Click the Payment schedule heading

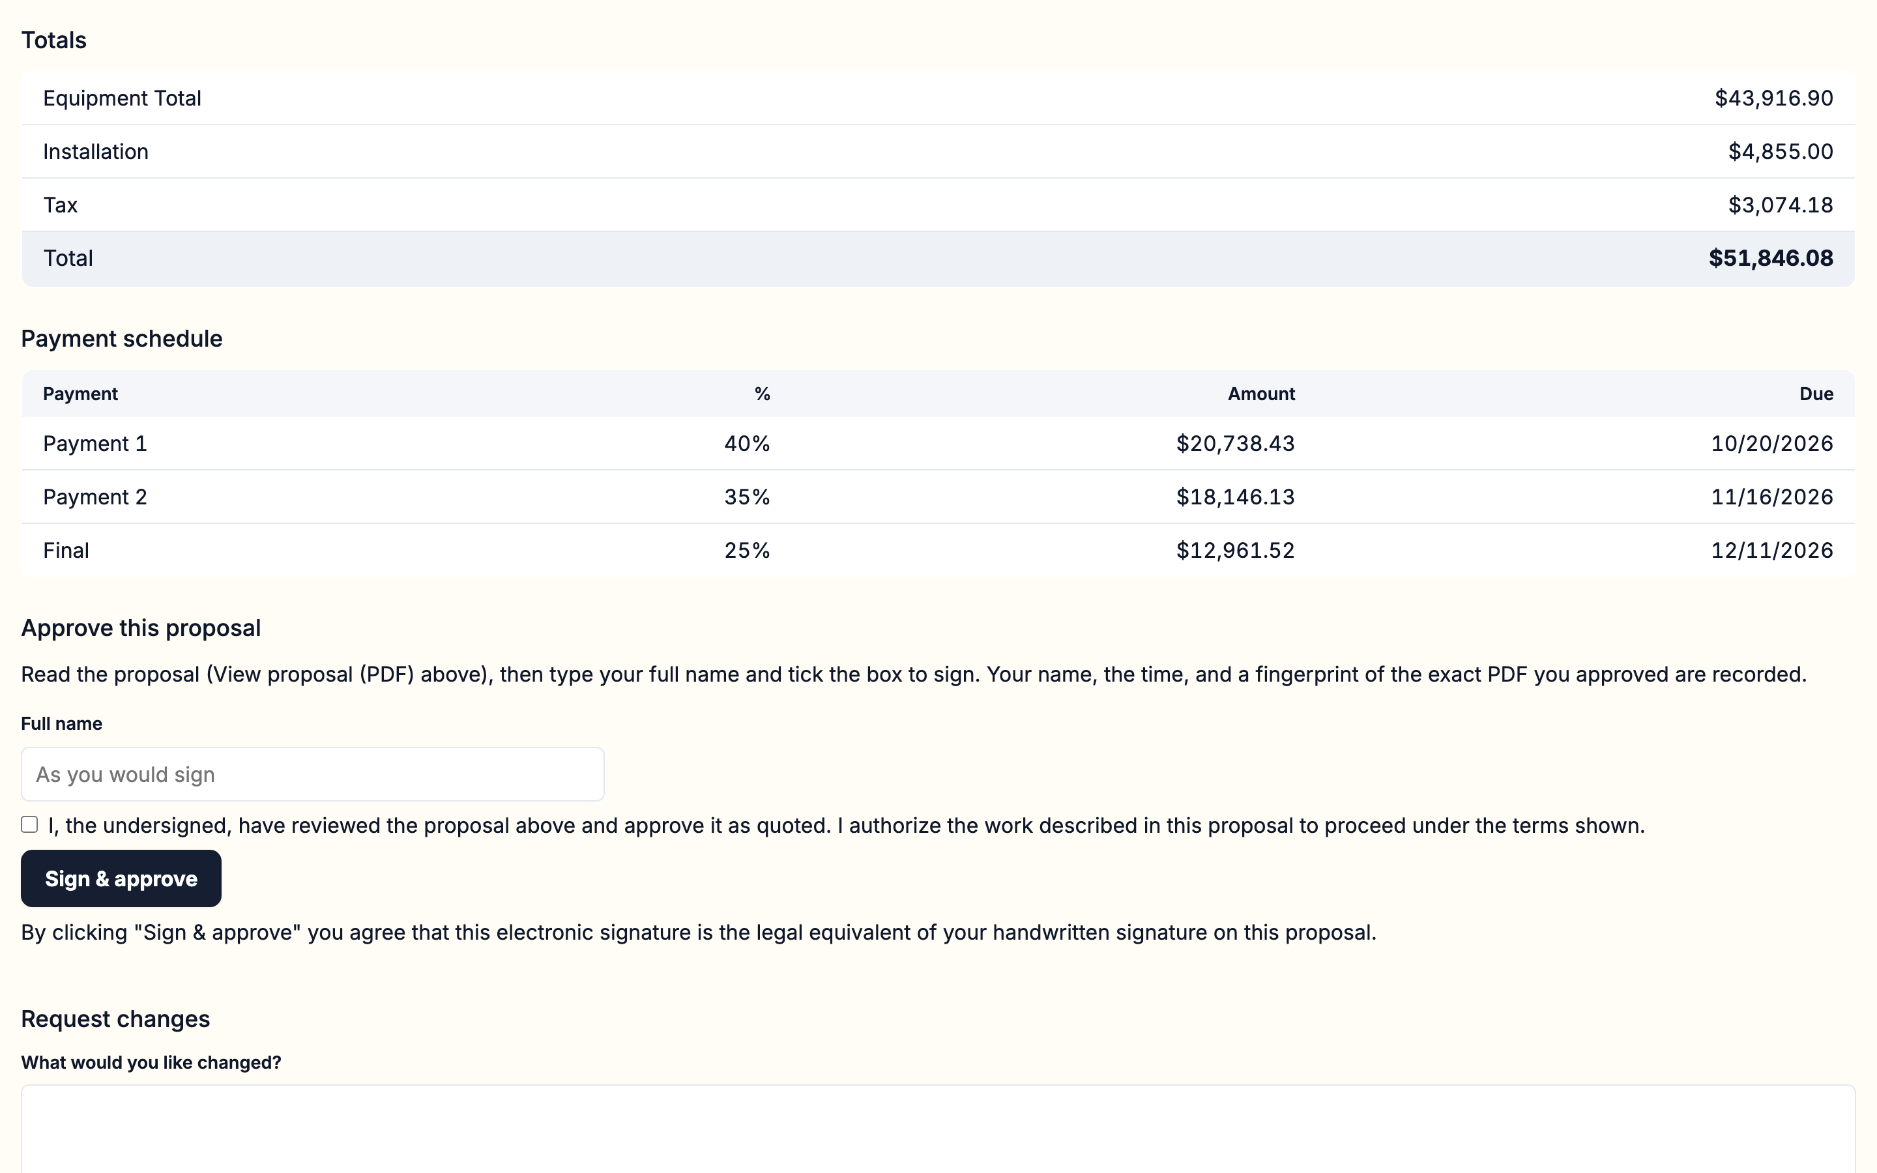tap(122, 339)
